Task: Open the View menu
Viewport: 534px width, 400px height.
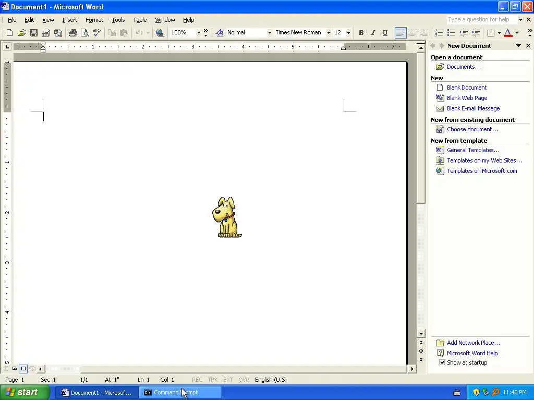Action: click(x=48, y=20)
